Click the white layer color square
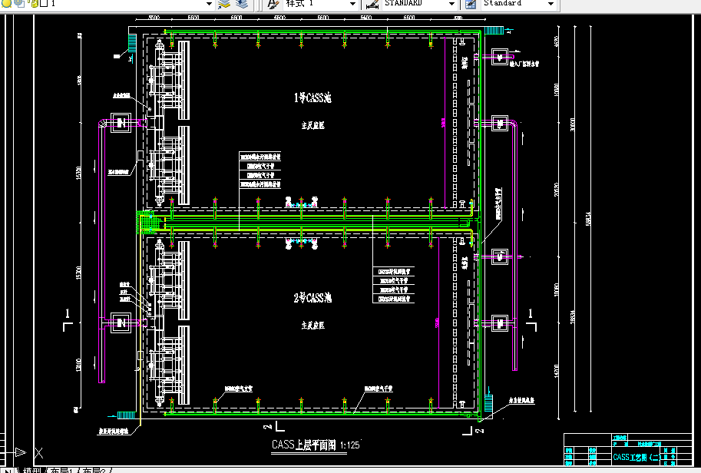 (44, 4)
